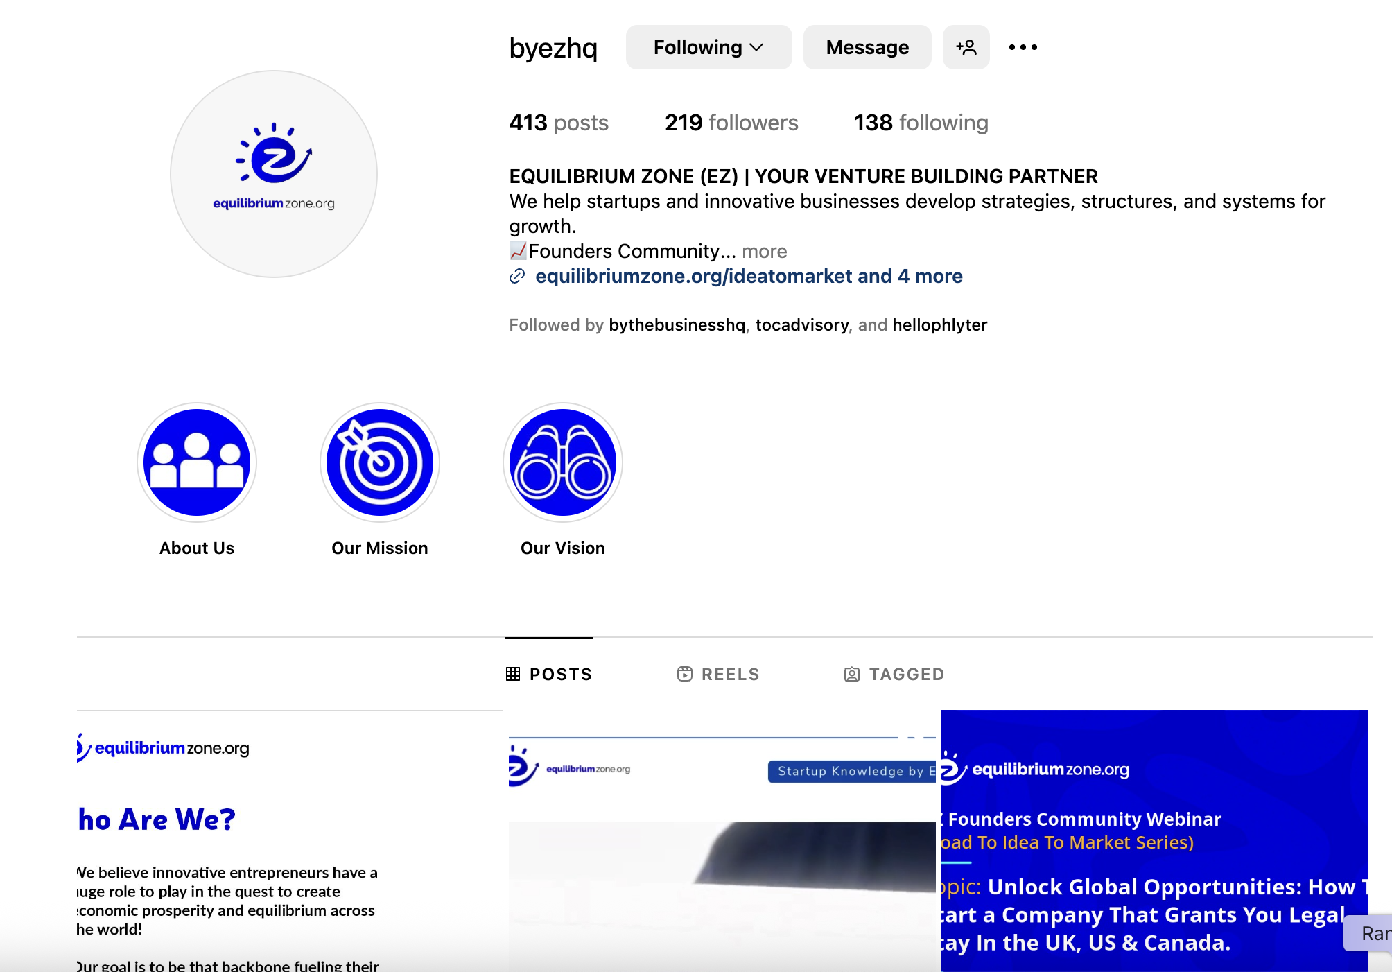Viewport: 1392px width, 972px height.
Task: Open follower bythebusinesshq profile
Action: 677,325
